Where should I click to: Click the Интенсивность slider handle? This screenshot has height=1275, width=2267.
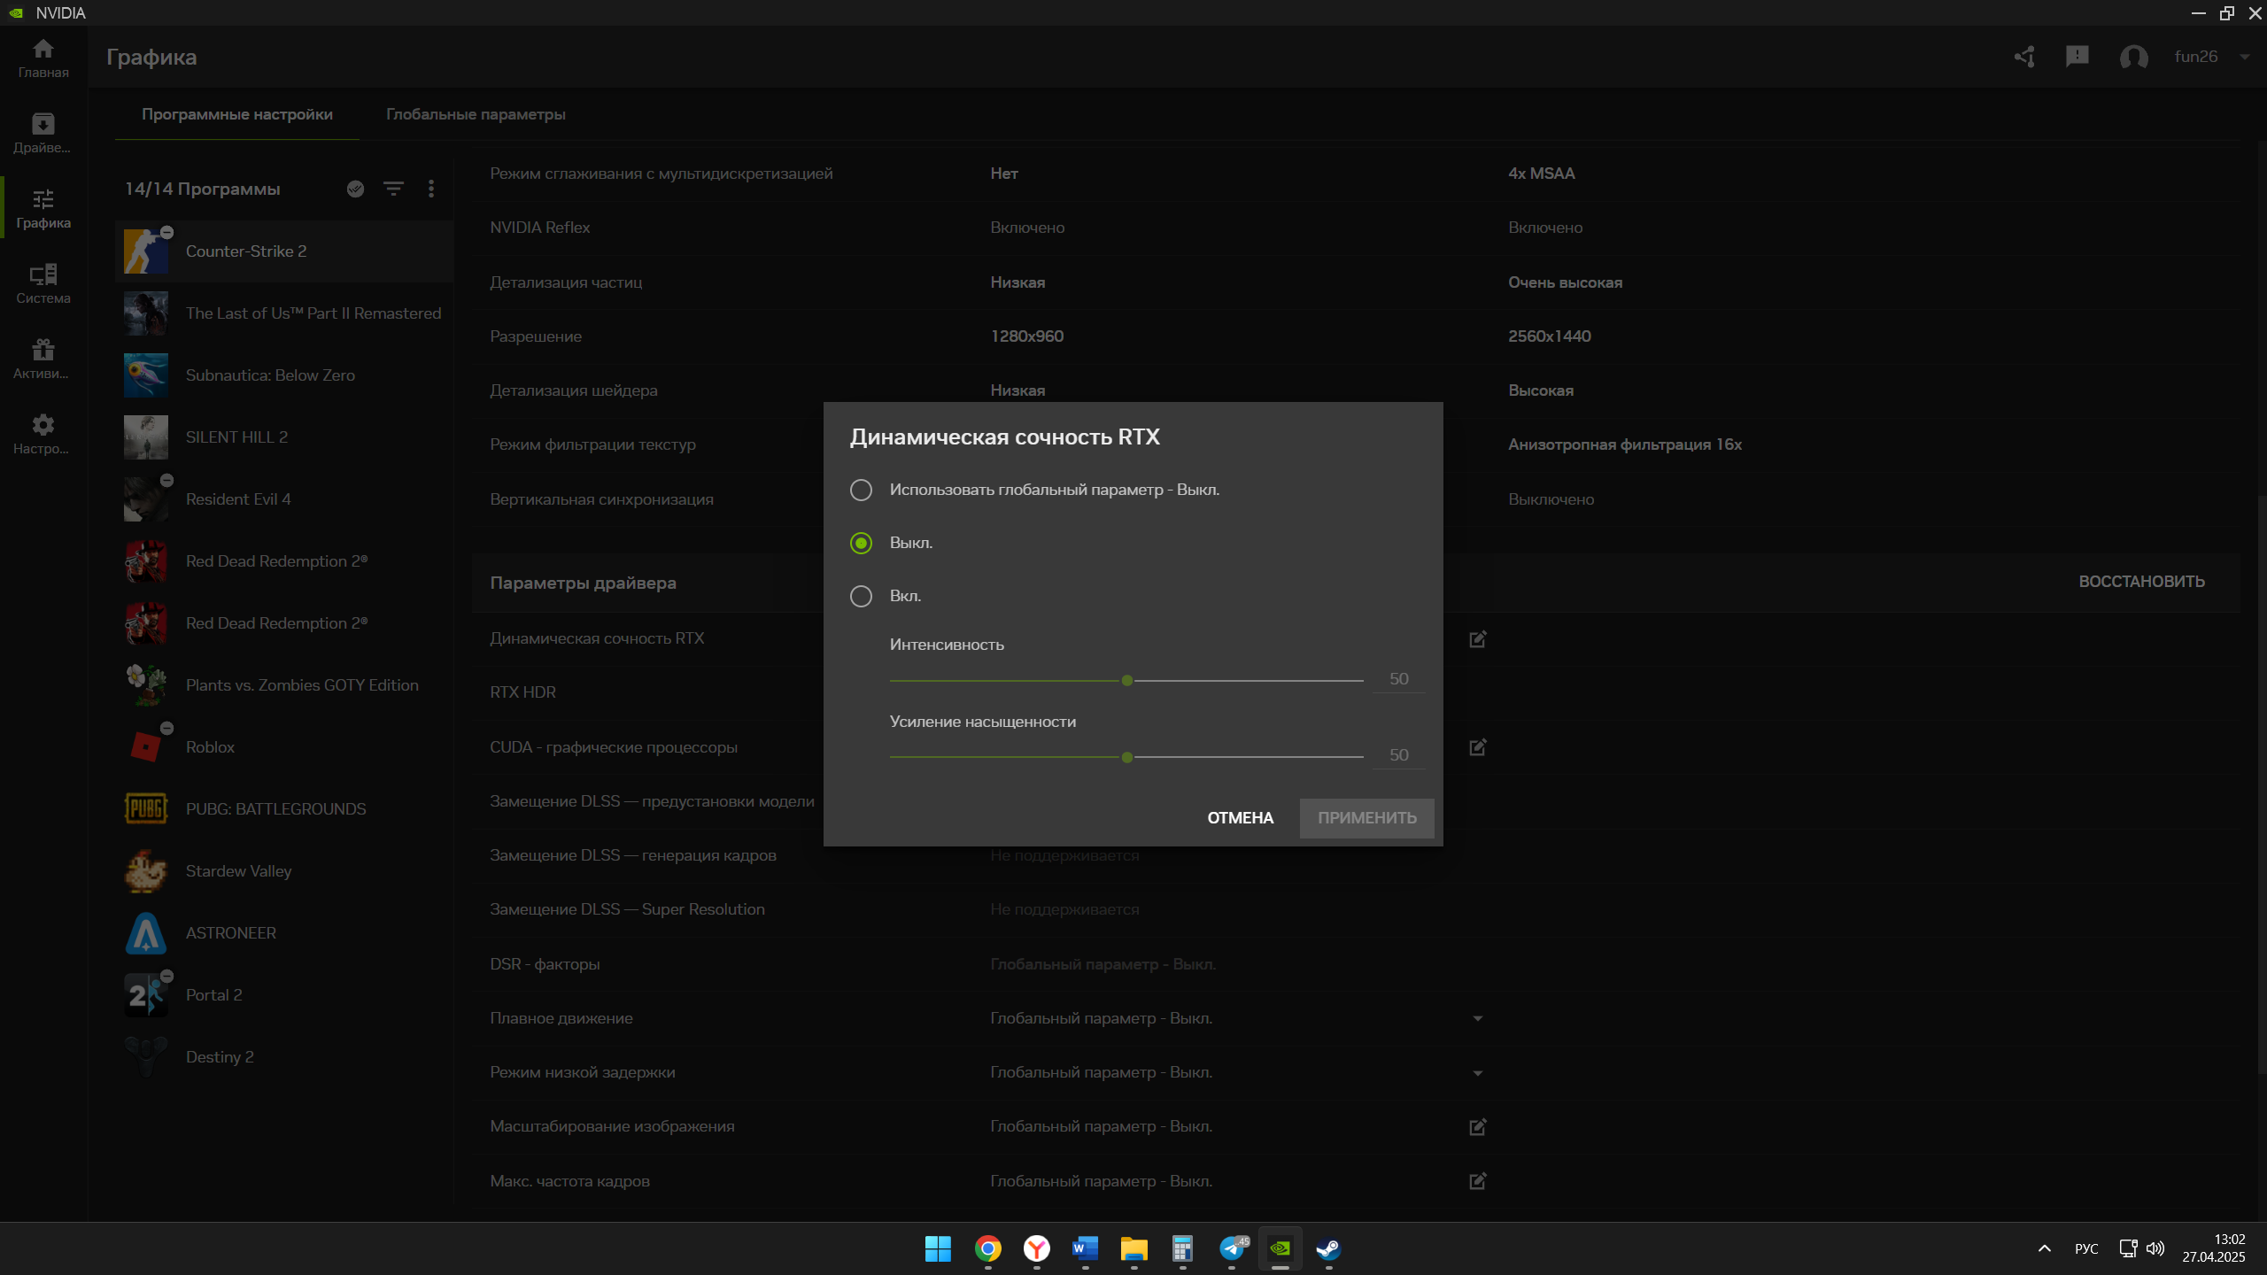[x=1126, y=681]
